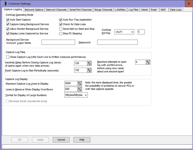Enable Close Capture Log After Each Line
The image size is (193, 150).
[x=8, y=57]
